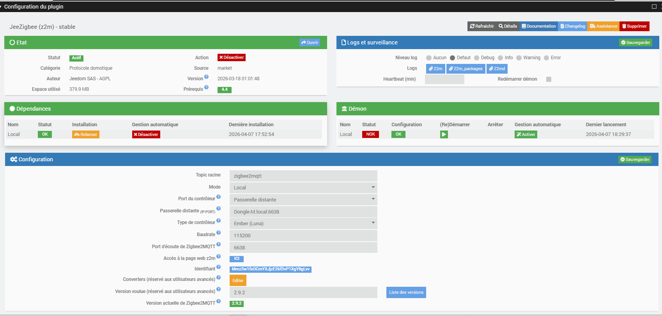
Task: Open the z2m_packages log file
Action: 466,69
